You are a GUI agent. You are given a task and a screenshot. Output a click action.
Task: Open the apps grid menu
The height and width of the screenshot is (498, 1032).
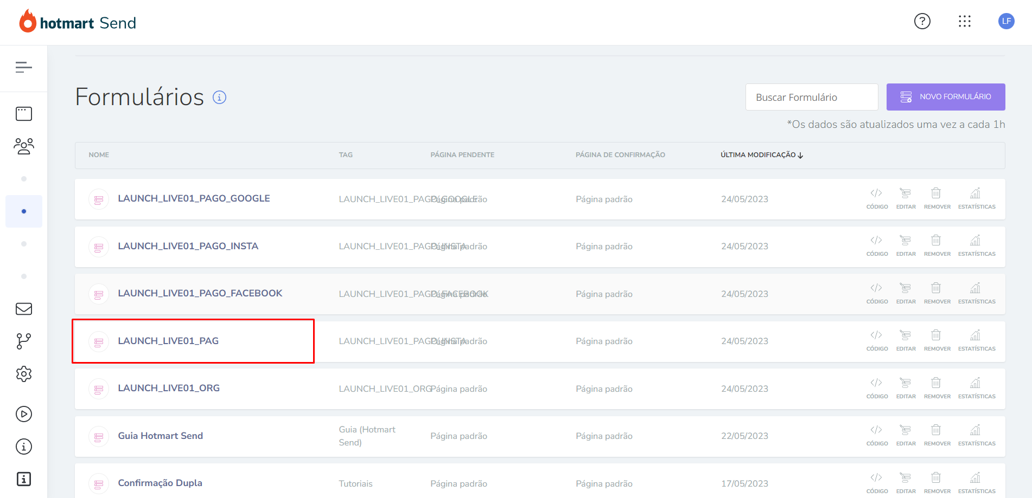964,21
